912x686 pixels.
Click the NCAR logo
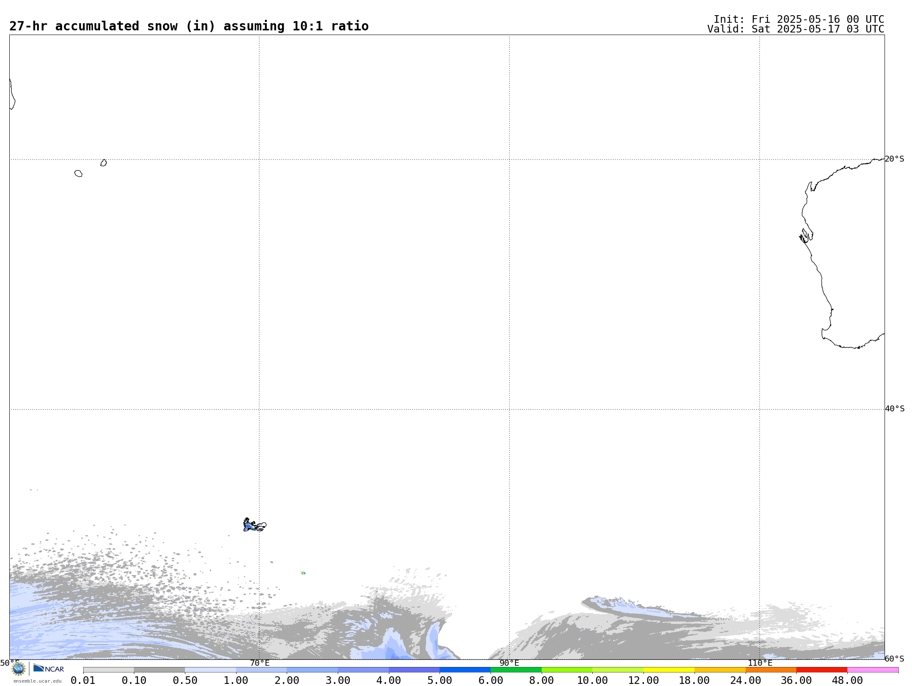49,668
